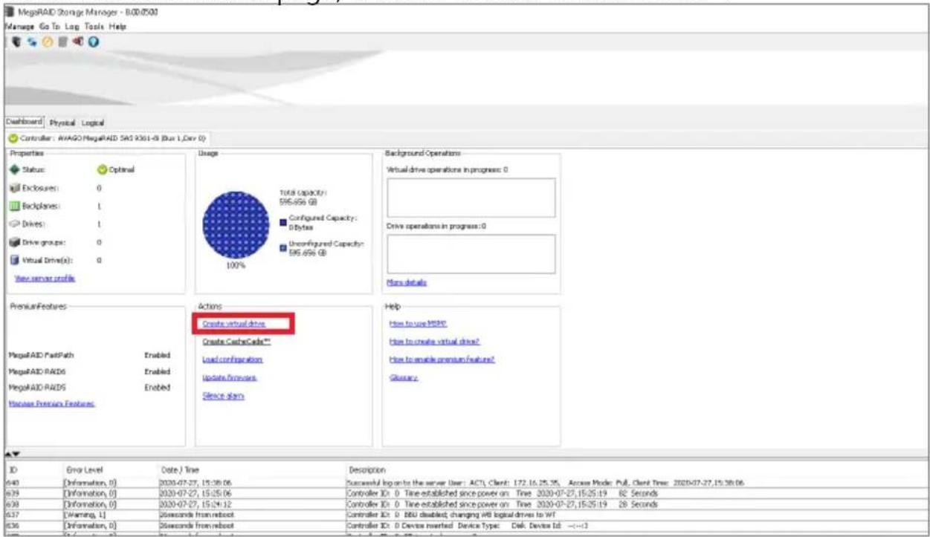This screenshot has width=930, height=537.
Task: Open the Glossary help link
Action: pyautogui.click(x=404, y=377)
